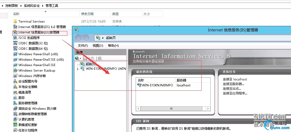Click the 故障转移群集管理器 icon
The width and height of the screenshot is (291, 132).
(x=15, y=114)
